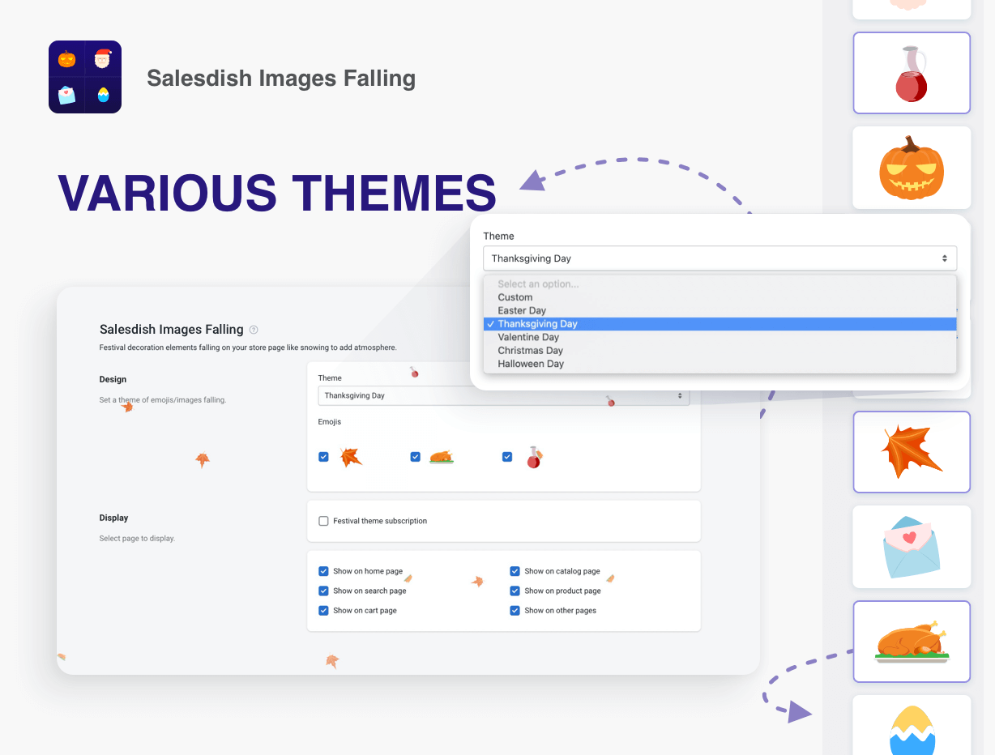Select the Halloween pumpkin image card
The image size is (995, 755).
[x=912, y=167]
